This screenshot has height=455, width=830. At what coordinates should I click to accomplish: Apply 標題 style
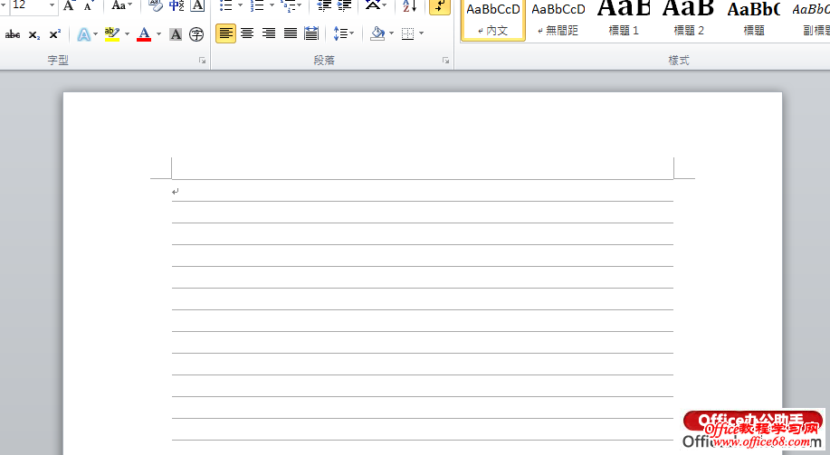[x=753, y=20]
